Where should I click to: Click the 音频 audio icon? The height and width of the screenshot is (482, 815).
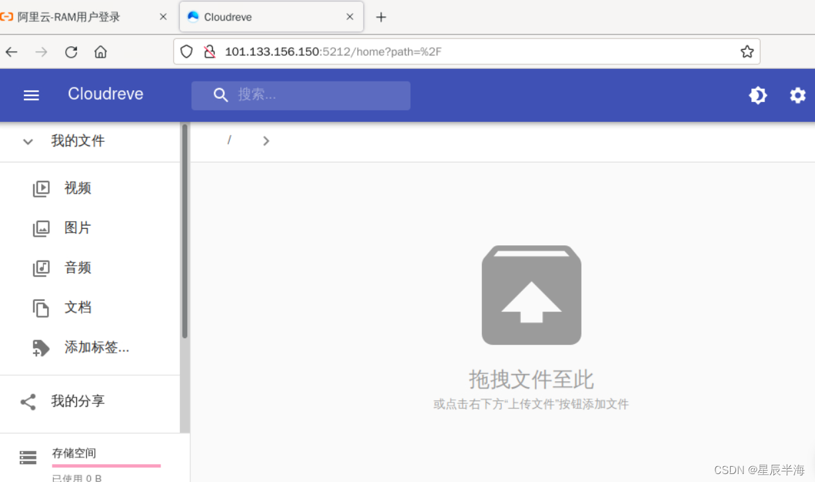point(41,269)
